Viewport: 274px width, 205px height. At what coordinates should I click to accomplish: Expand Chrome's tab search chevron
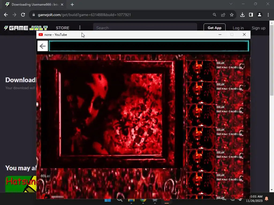231,4
